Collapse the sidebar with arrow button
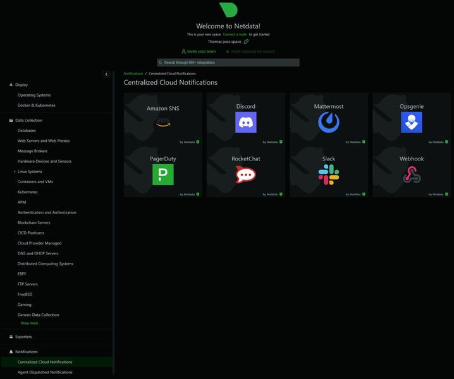 point(106,75)
